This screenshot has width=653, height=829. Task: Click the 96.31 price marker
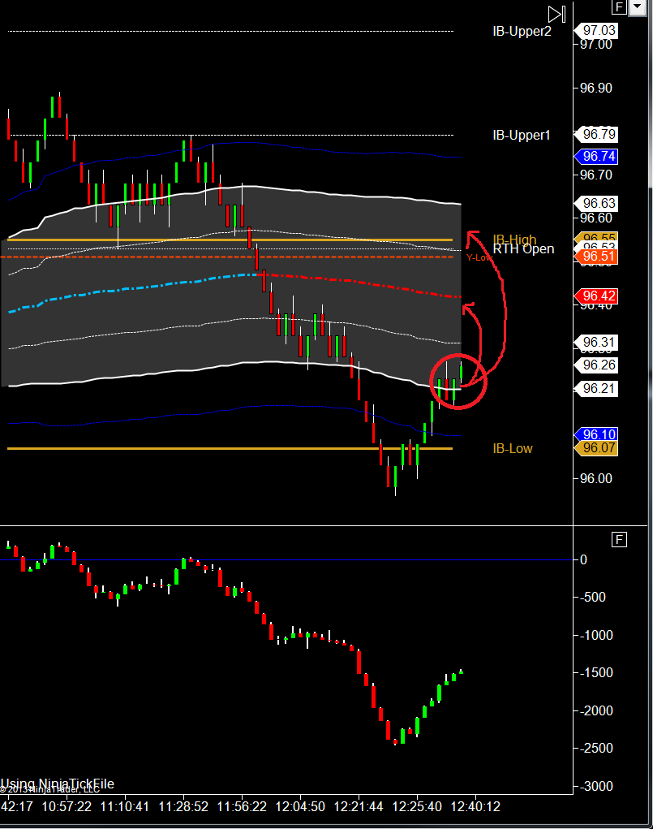(x=596, y=343)
